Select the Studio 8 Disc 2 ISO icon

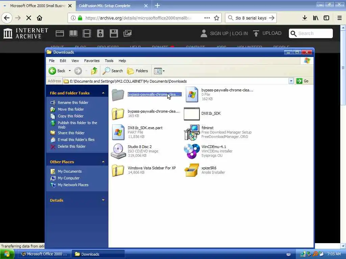(118, 151)
